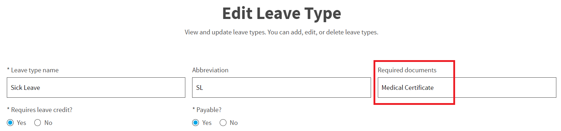Click the Leave type name input field
The width and height of the screenshot is (561, 131).
96,87
